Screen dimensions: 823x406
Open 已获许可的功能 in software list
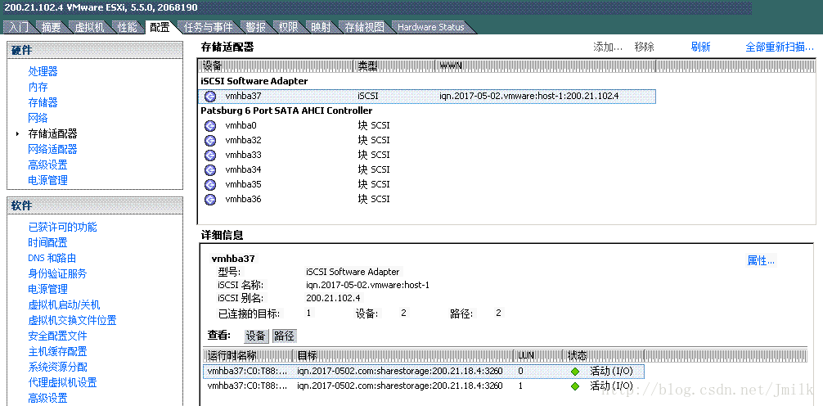62,227
